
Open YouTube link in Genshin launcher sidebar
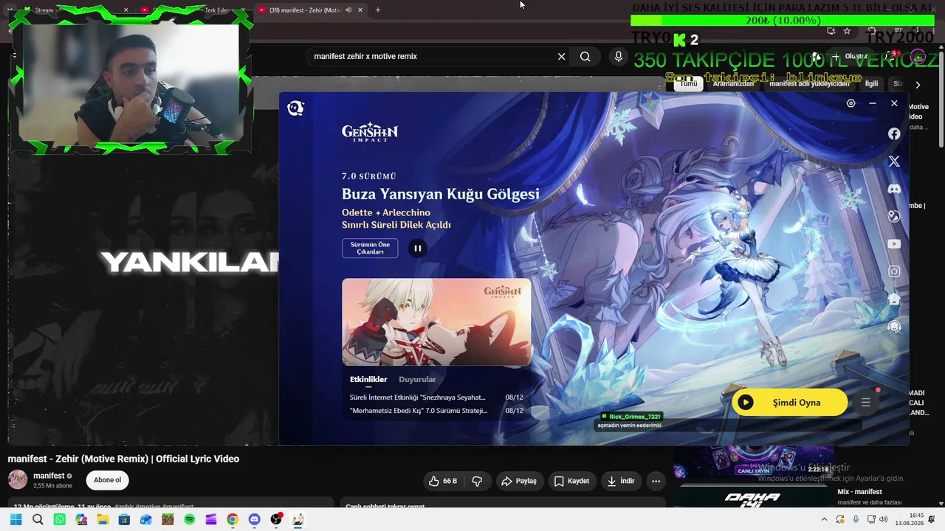point(894,244)
